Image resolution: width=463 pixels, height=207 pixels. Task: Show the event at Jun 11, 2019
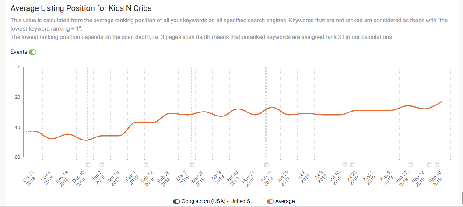coord(266,165)
